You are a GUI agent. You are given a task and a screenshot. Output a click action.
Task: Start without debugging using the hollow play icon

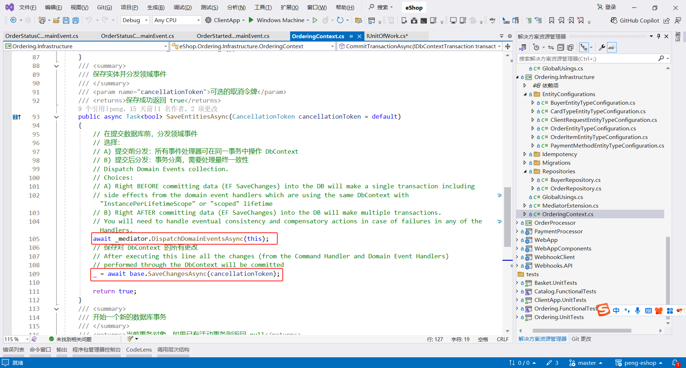pos(315,20)
